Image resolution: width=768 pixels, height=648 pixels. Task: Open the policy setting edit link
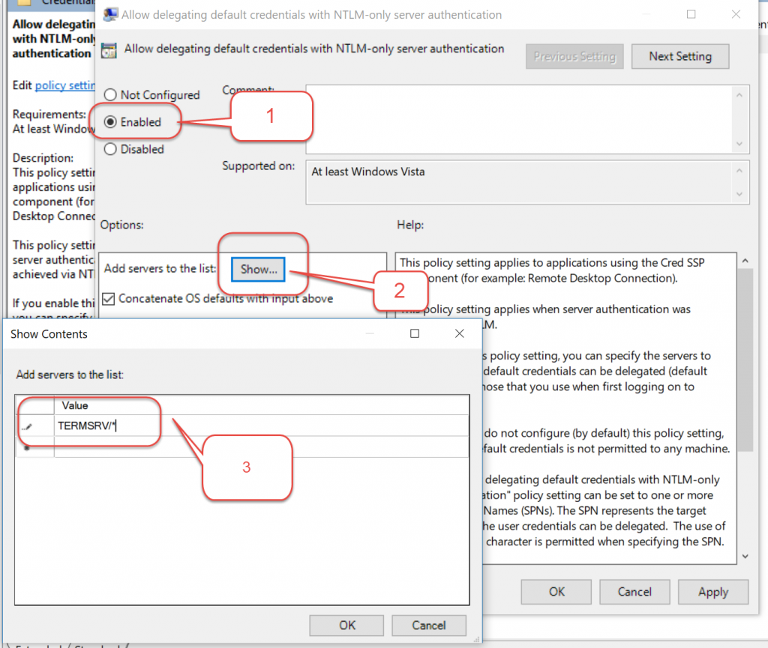(x=64, y=85)
